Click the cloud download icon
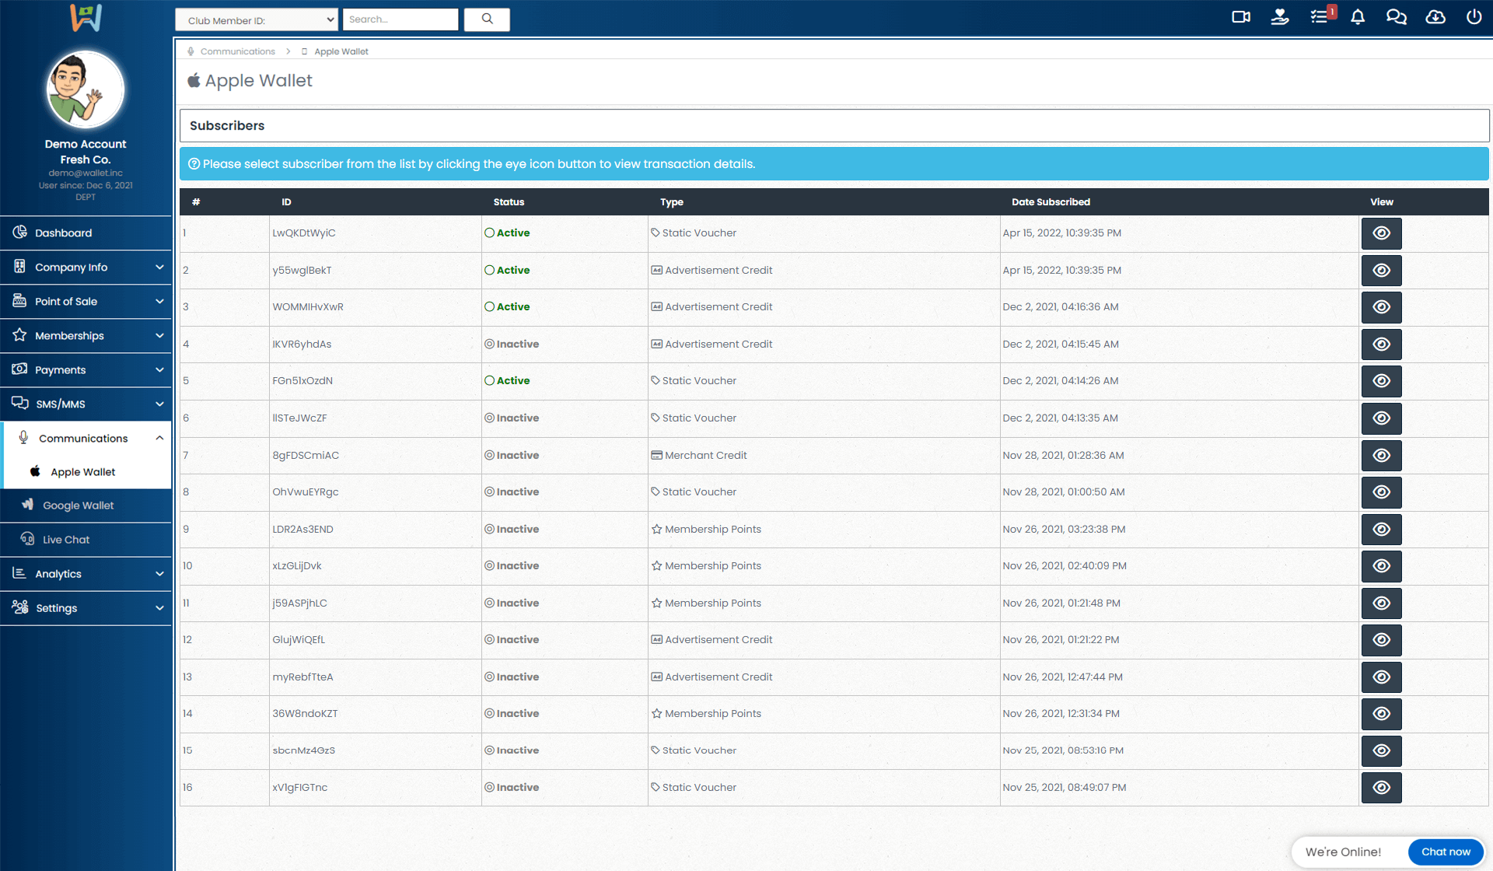Viewport: 1493px width, 871px height. (1435, 17)
